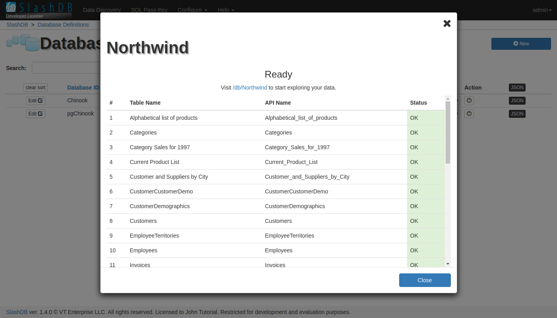The width and height of the screenshot is (557, 318).
Task: Click the scrollbar up arrow in table list
Action: pyautogui.click(x=448, y=98)
